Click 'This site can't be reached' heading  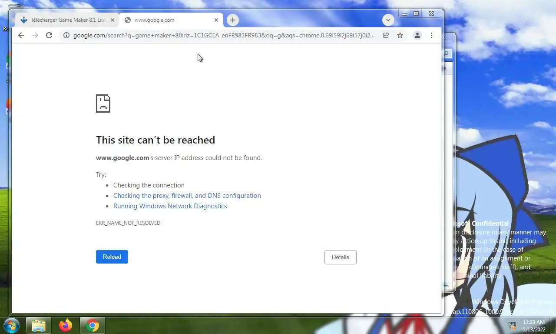156,140
